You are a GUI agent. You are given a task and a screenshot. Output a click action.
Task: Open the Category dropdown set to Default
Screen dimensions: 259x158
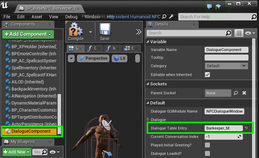[226, 66]
